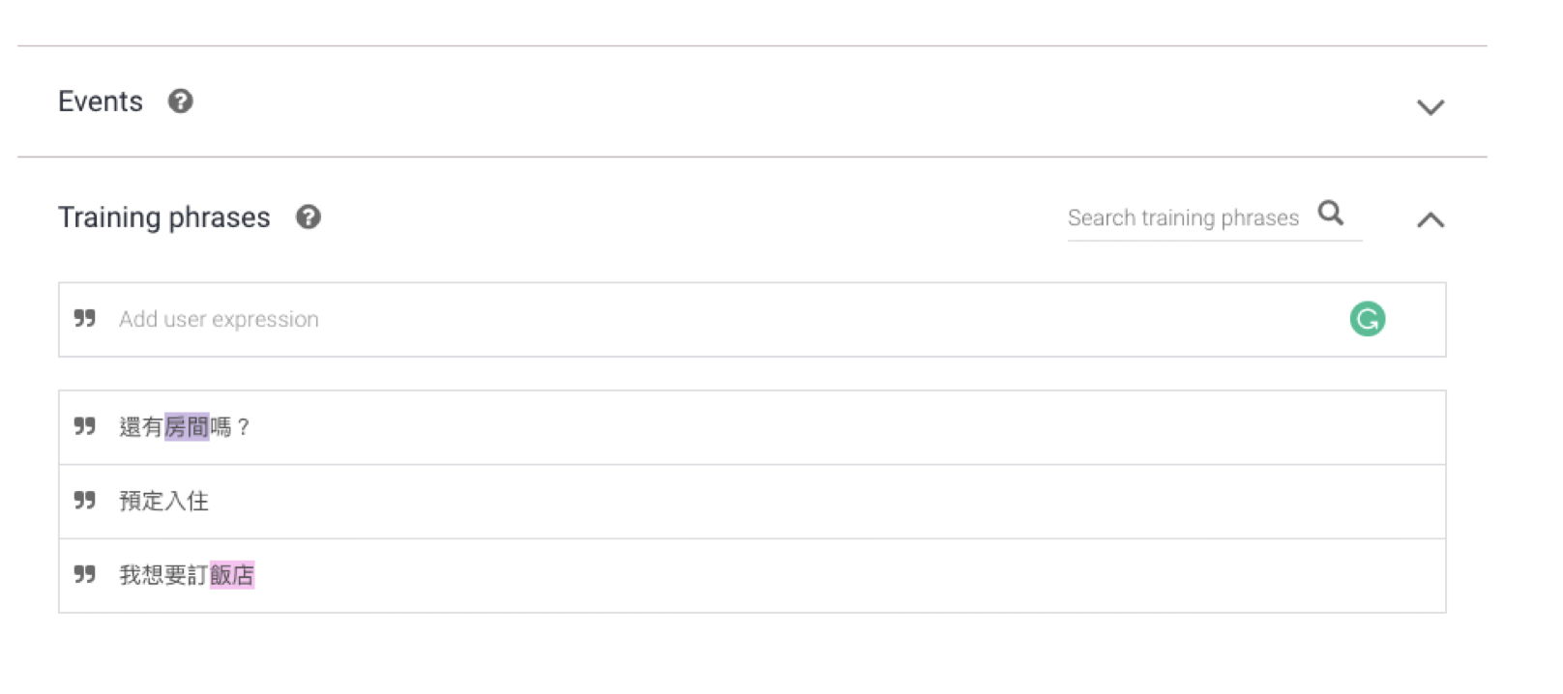Open the Training phrases help icon
1563x694 pixels.
click(x=308, y=217)
